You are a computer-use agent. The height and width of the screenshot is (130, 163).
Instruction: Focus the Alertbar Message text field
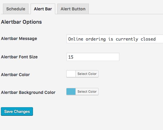pyautogui.click(x=115, y=39)
